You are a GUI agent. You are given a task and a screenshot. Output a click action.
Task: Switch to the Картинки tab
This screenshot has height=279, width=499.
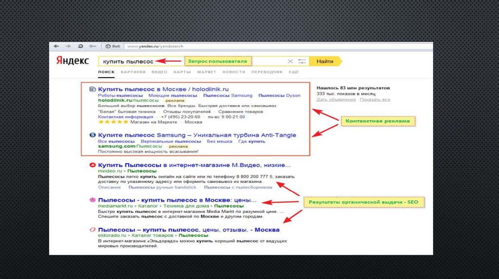(x=133, y=72)
